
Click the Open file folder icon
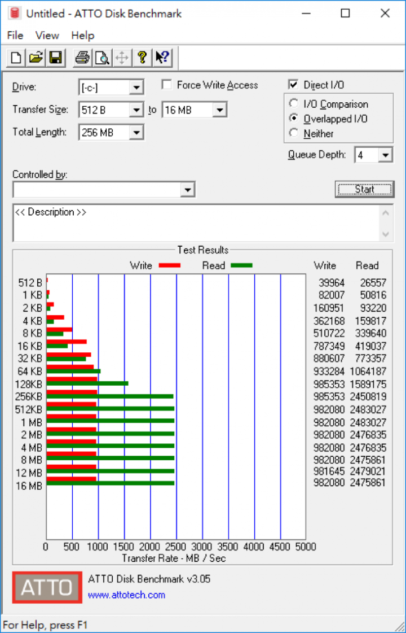pos(36,58)
